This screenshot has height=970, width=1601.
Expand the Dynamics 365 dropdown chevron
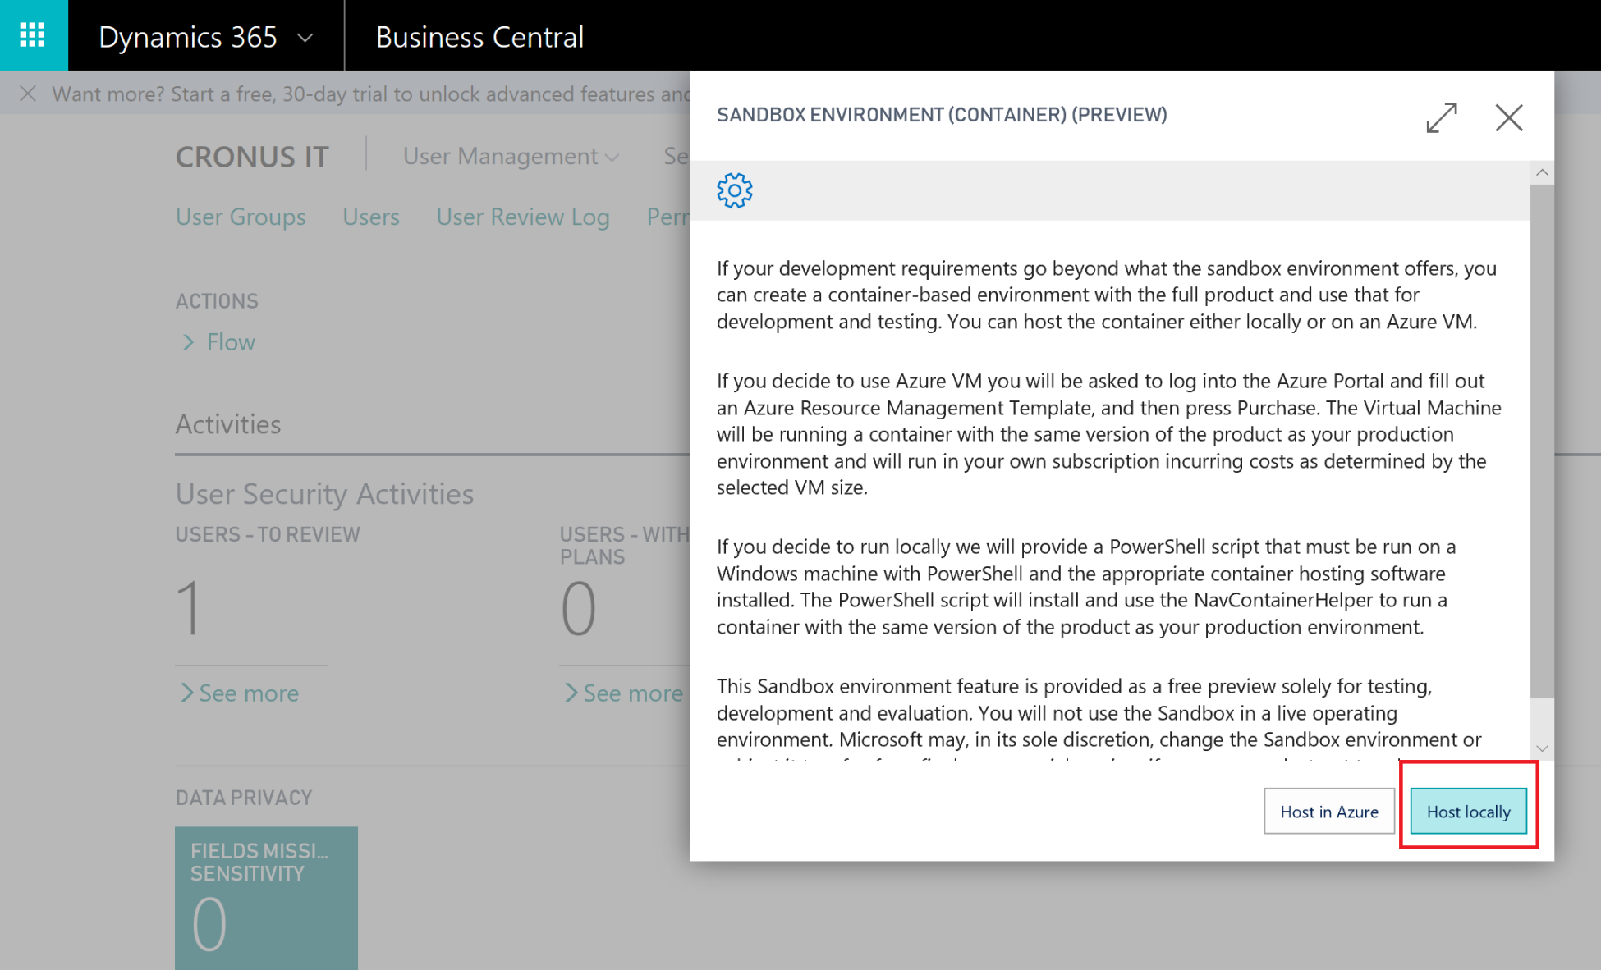click(305, 38)
